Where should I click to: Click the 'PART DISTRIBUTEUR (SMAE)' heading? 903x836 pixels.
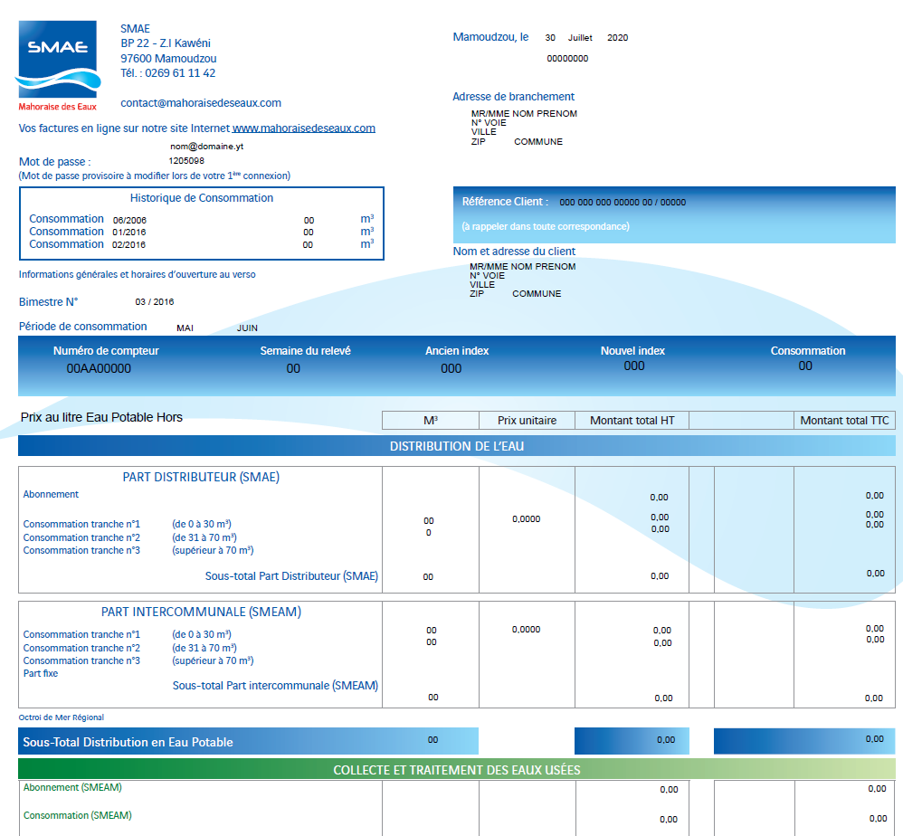[201, 478]
